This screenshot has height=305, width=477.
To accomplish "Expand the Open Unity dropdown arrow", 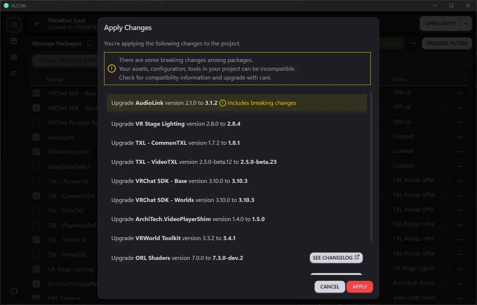I will click(466, 23).
